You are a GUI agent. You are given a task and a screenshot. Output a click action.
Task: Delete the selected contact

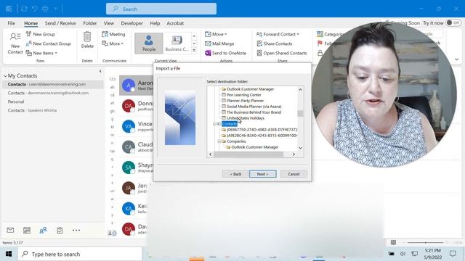[x=87, y=41]
